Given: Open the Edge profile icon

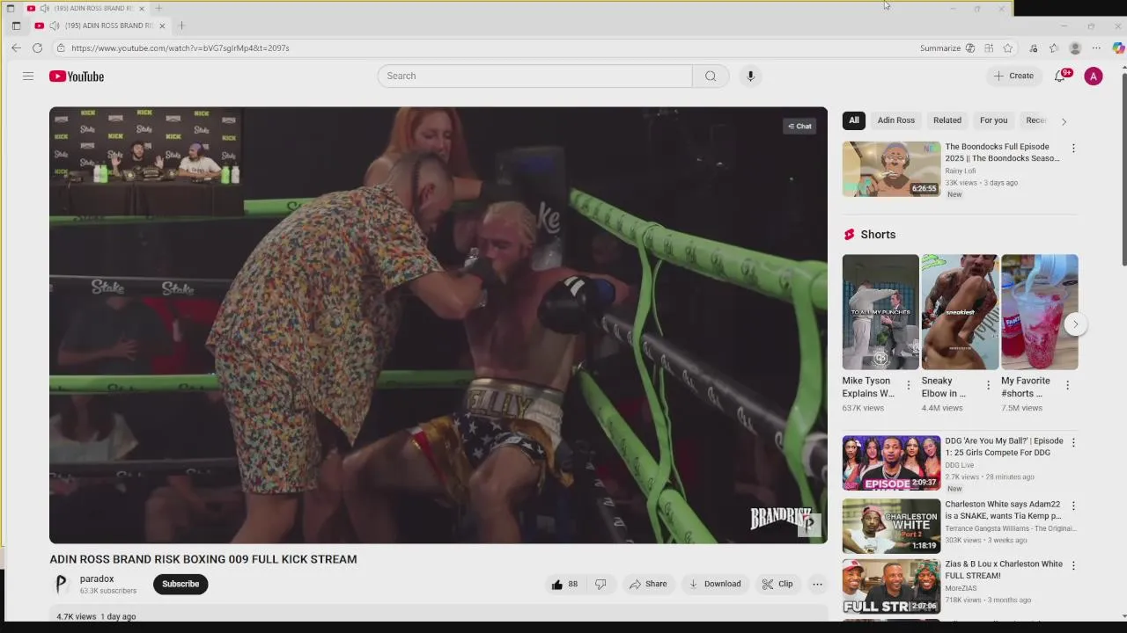Looking at the screenshot, I should point(1075,48).
